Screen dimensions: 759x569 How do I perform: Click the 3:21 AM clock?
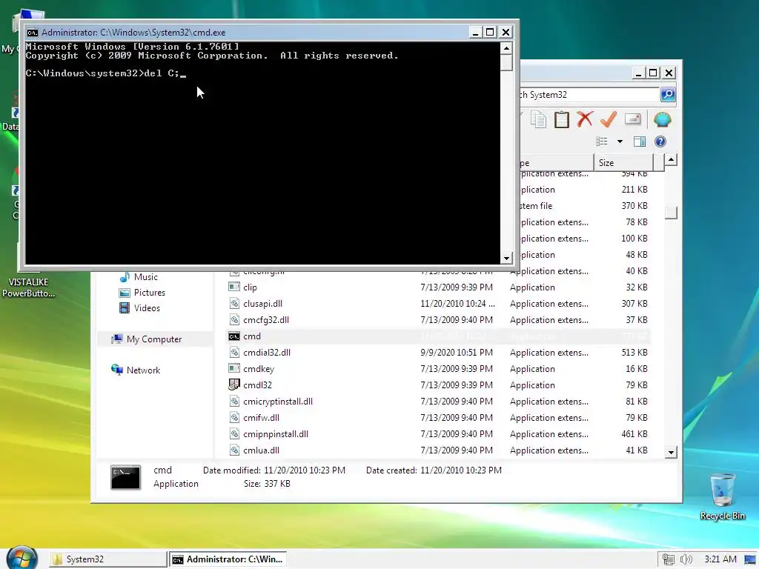(720, 559)
